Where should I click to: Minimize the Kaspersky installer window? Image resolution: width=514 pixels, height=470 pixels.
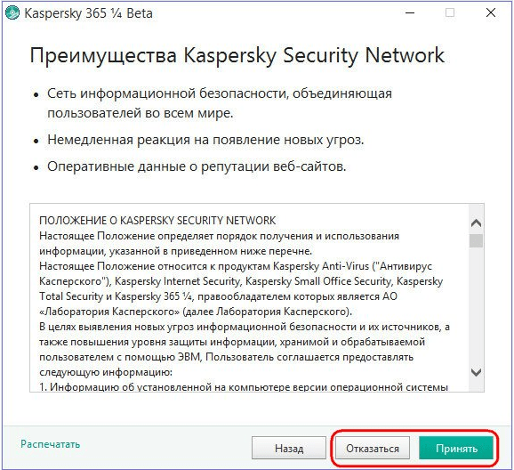click(x=410, y=13)
